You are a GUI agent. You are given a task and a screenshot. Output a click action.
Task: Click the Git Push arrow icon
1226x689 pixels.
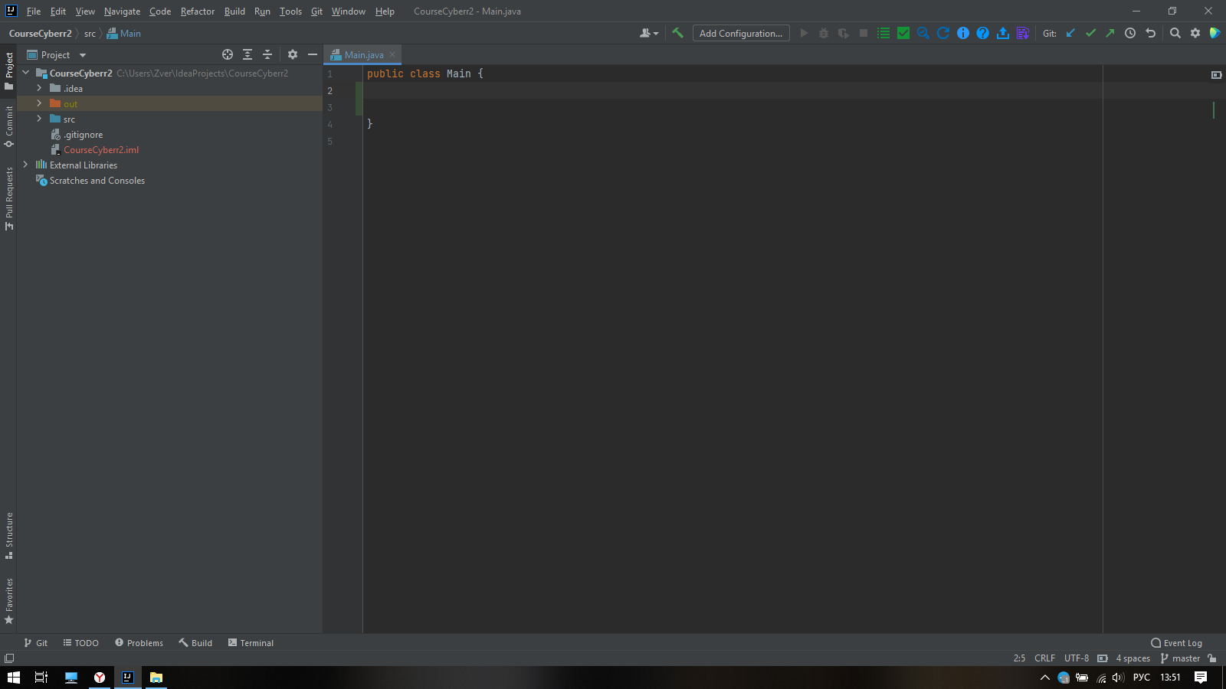point(1110,33)
